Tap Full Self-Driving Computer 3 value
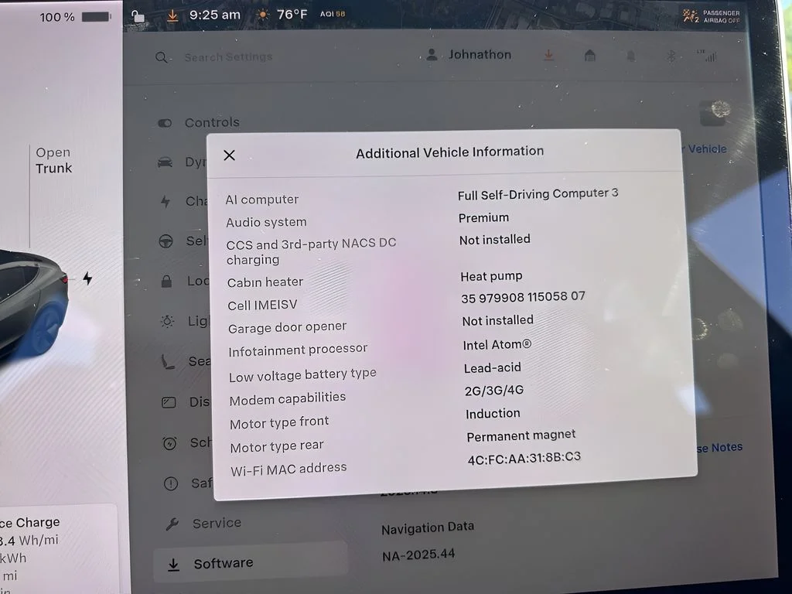Viewport: 792px width, 594px height. pyautogui.click(x=538, y=194)
